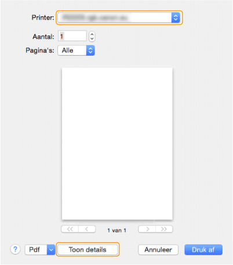Click the Druk af button
Viewport: 233px width, 265px height.
pyautogui.click(x=203, y=250)
